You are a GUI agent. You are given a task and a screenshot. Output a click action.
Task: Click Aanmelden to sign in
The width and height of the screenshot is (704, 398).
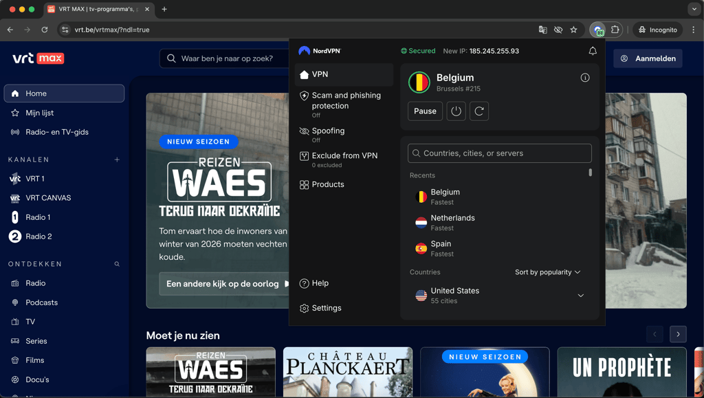(x=648, y=58)
